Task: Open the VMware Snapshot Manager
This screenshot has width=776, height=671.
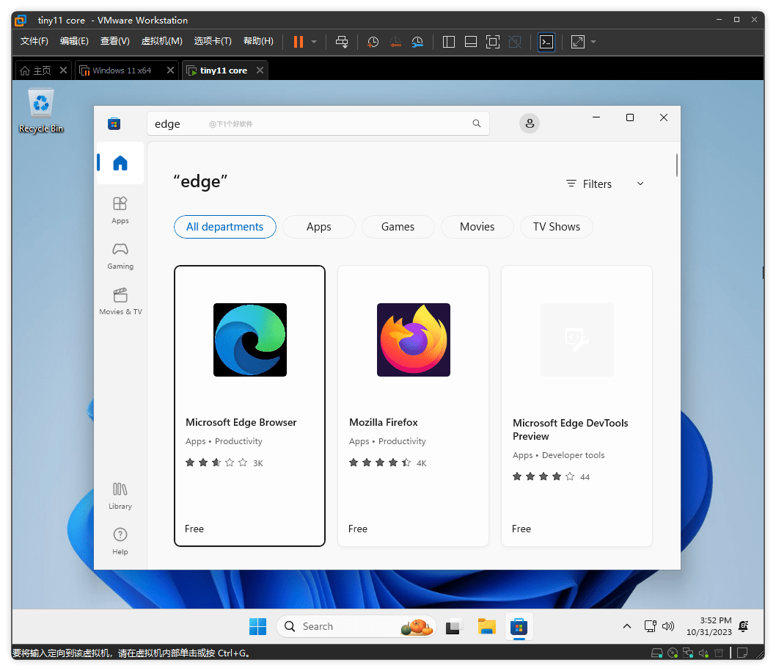Action: pyautogui.click(x=417, y=42)
